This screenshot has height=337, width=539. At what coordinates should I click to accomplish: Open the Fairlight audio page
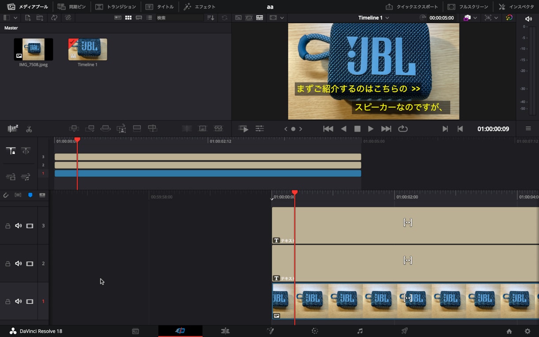point(360,331)
